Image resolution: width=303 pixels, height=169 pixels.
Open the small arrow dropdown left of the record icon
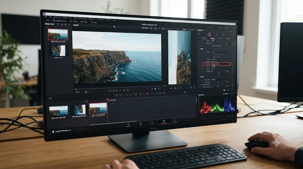tap(144, 94)
